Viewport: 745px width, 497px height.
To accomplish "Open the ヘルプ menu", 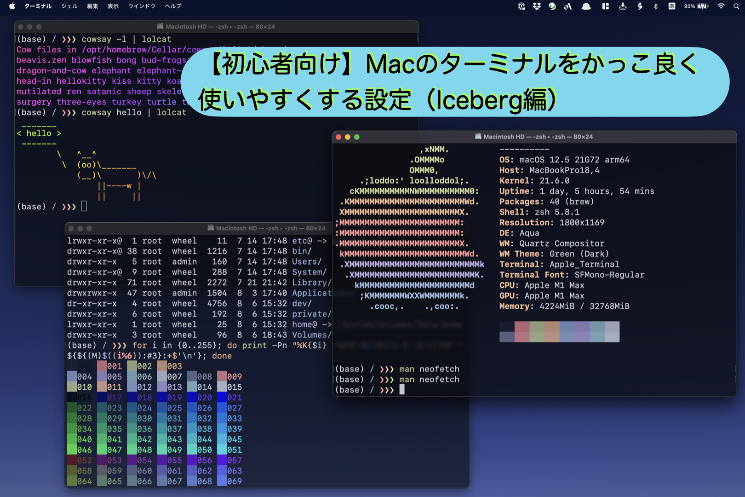I will (172, 6).
